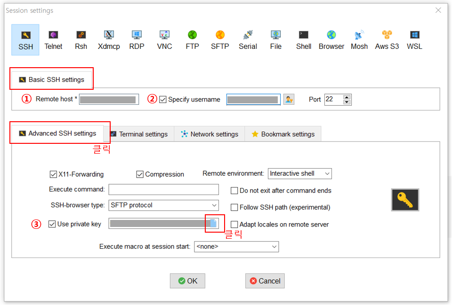Screen dimensions: 452x305
Task: Select the Shell session type
Action: coord(304,39)
